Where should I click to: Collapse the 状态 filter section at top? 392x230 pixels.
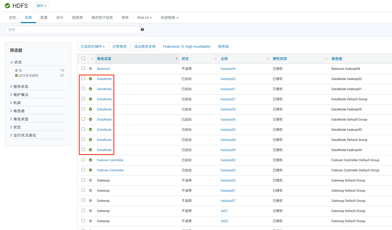[16, 62]
